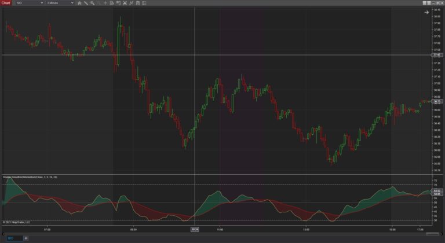The width and height of the screenshot is (445, 243).
Task: Click the greyed zoom out magnifier
Action: (x=99, y=3)
